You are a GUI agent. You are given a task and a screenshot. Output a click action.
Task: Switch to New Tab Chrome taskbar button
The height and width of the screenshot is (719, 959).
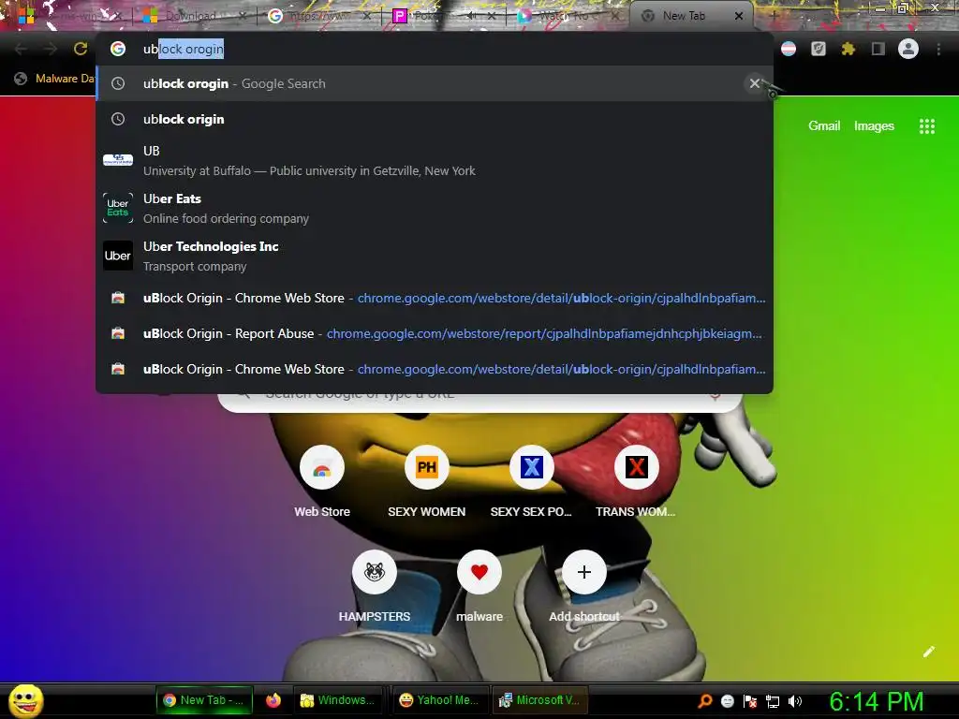point(204,700)
